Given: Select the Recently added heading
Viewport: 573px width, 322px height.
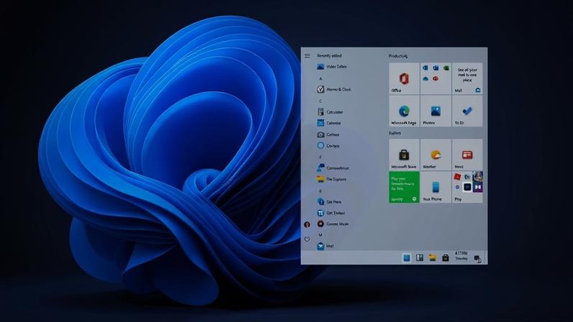Looking at the screenshot, I should pos(329,56).
